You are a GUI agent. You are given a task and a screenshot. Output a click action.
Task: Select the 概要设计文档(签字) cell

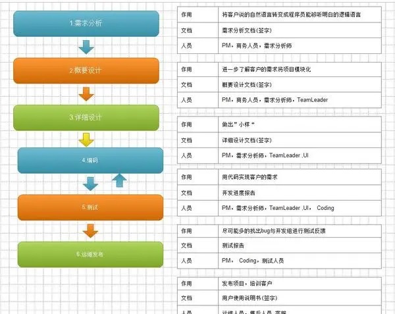point(299,84)
